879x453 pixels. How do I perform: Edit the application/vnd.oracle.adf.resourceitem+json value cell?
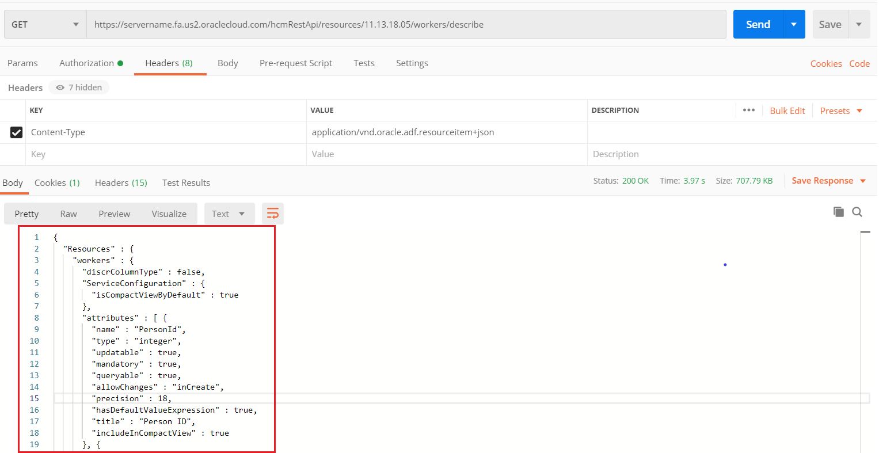447,132
